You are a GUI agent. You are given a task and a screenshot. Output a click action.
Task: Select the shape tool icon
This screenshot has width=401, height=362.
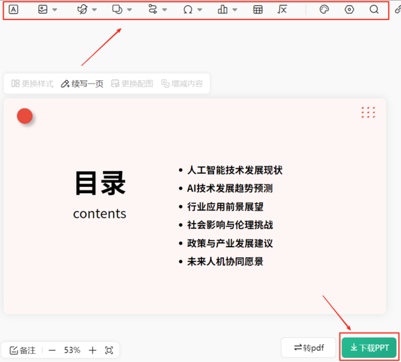[x=118, y=9]
